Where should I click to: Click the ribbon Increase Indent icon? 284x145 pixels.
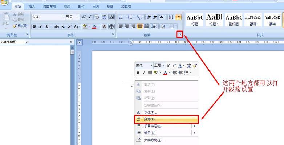click(x=154, y=17)
